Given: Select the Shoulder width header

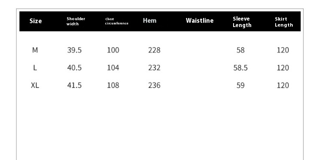Looking at the screenshot, I should (76, 21).
